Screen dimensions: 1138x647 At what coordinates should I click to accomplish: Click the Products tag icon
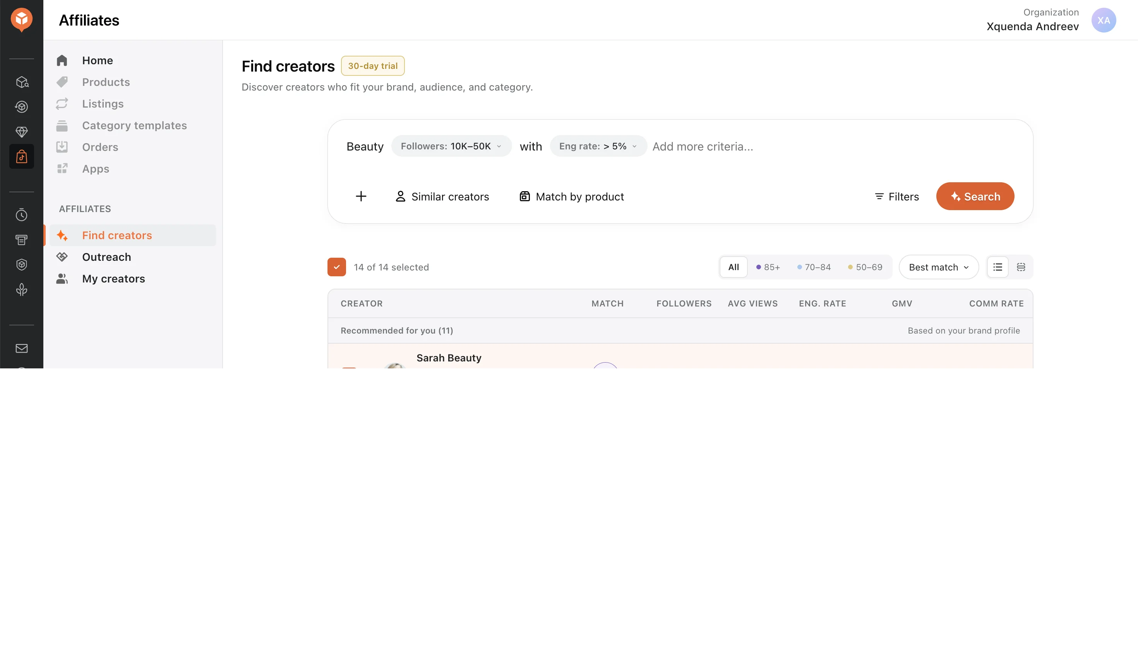[x=62, y=82]
